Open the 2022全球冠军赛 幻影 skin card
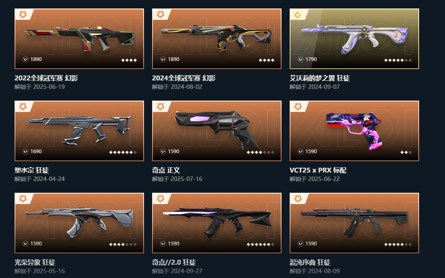 click(x=79, y=39)
